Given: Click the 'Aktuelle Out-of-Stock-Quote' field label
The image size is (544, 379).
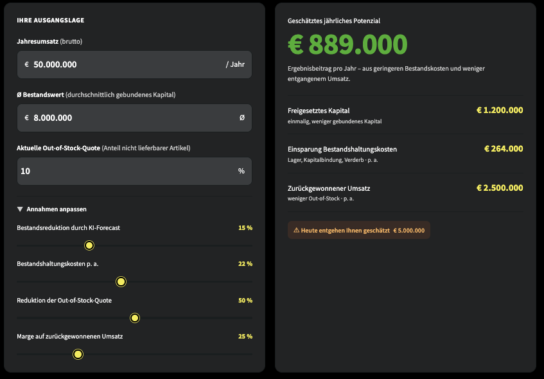Looking at the screenshot, I should click(x=58, y=148).
